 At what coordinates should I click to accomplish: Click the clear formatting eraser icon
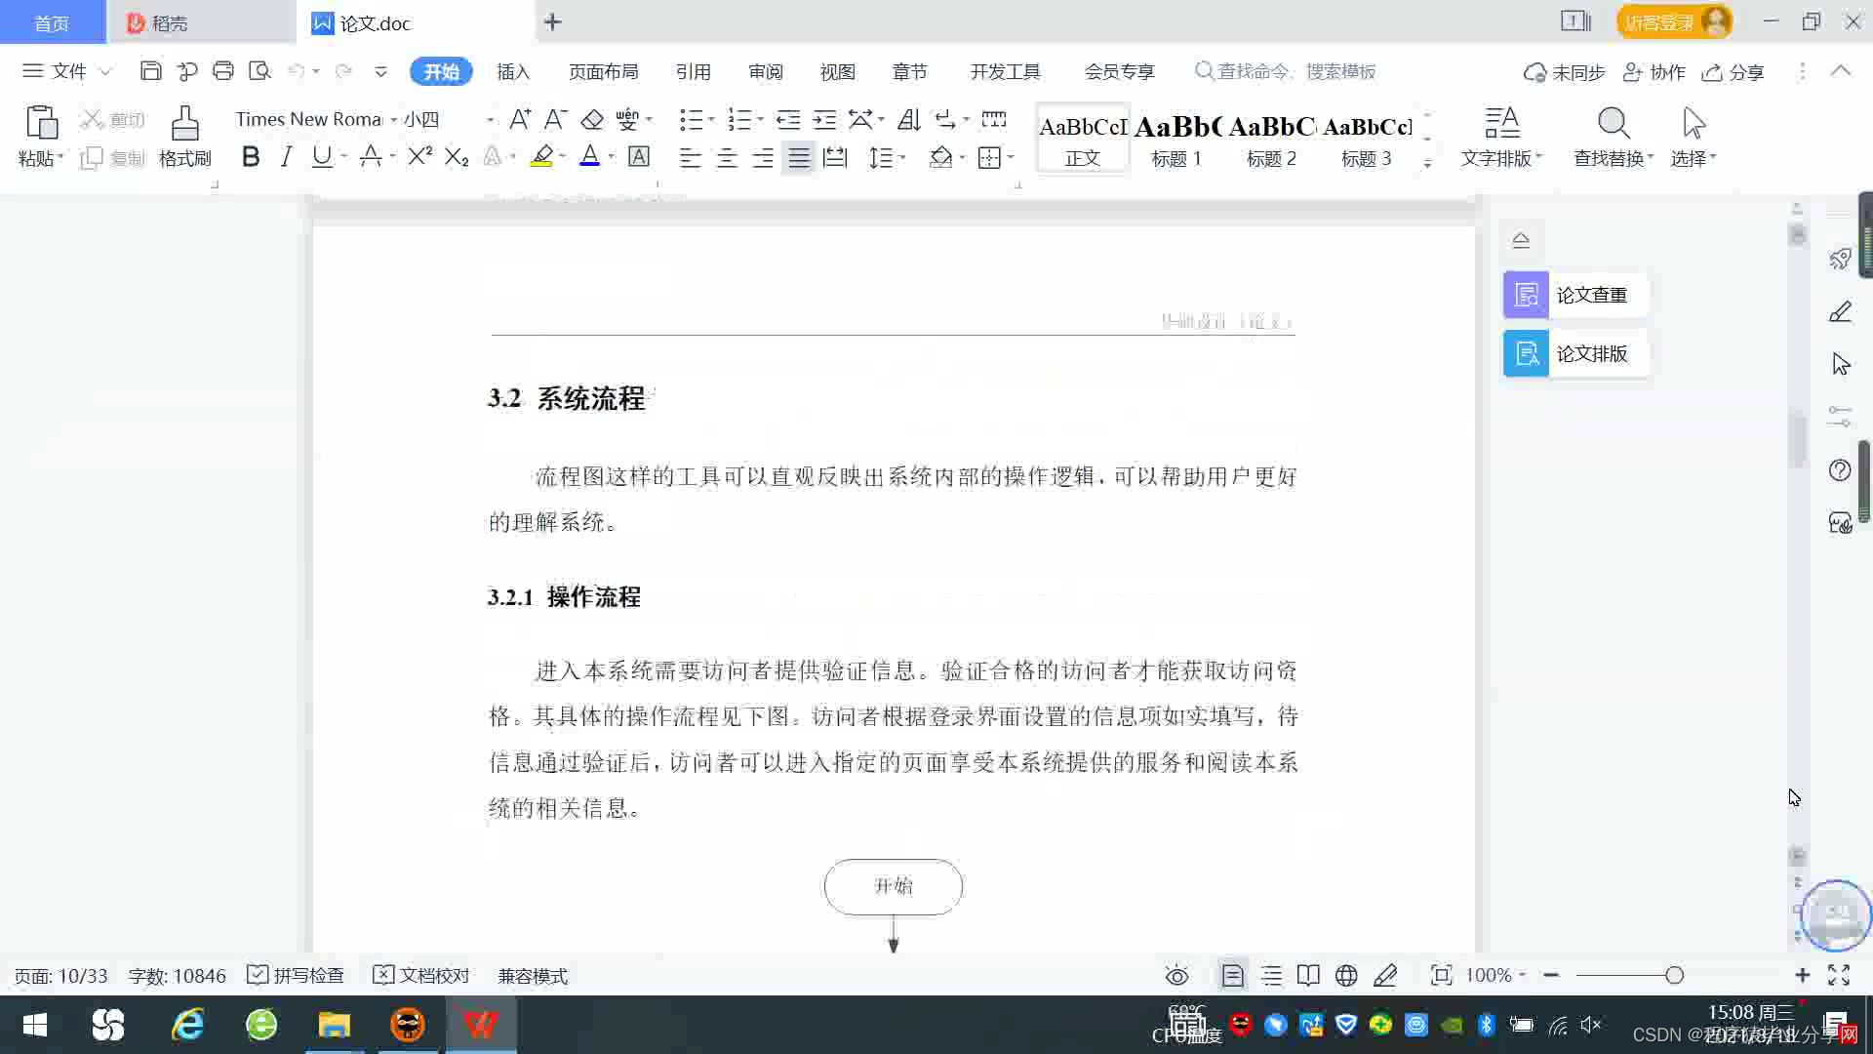pos(592,120)
